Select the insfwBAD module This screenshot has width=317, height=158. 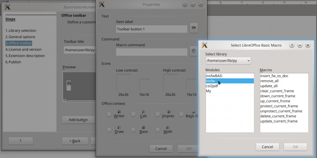point(230,76)
